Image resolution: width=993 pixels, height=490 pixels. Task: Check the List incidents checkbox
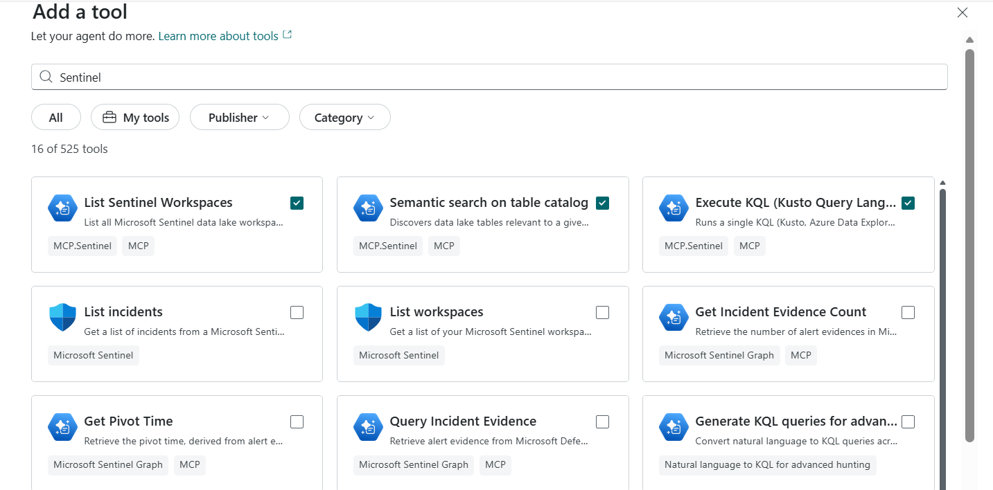(x=297, y=312)
